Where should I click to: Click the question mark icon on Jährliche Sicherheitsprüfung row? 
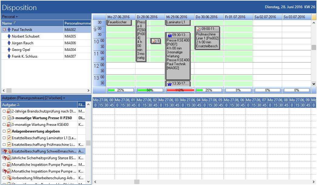click(4, 158)
